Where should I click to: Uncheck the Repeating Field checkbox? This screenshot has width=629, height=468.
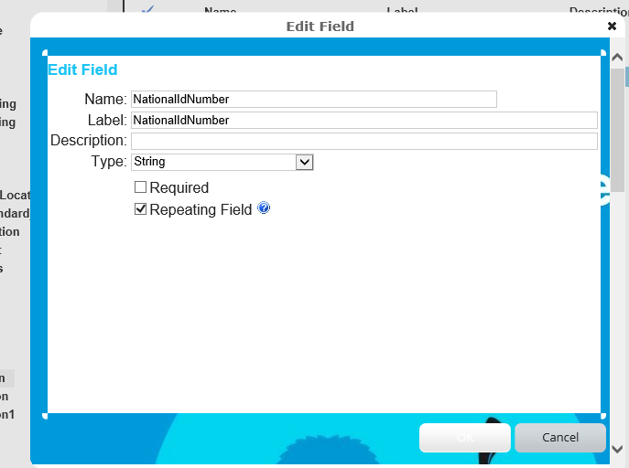pos(140,209)
